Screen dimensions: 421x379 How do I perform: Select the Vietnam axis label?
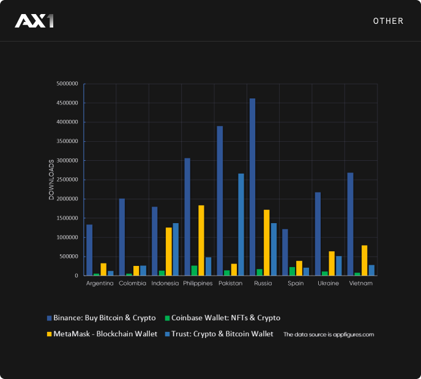(x=360, y=284)
